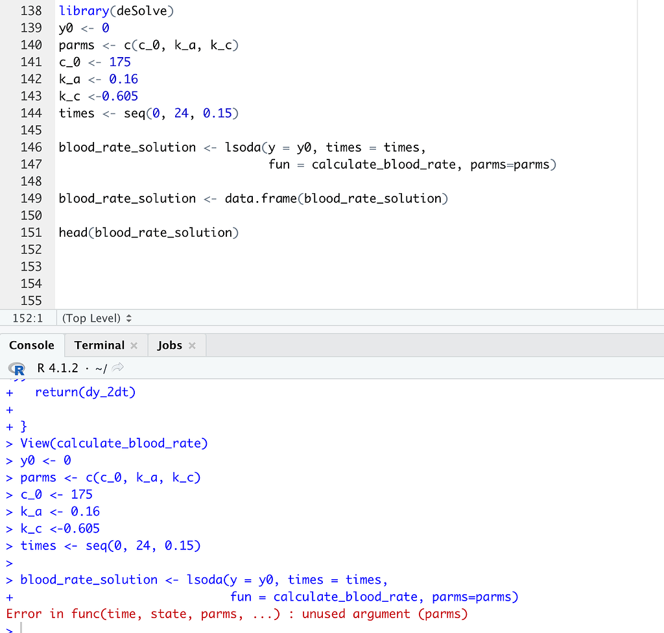
Task: Select the Console tab
Action: 32,344
